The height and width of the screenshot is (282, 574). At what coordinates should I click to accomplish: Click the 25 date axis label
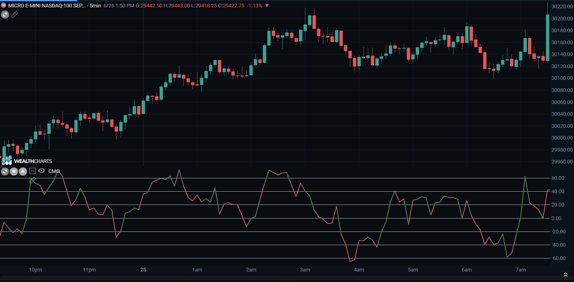143,270
